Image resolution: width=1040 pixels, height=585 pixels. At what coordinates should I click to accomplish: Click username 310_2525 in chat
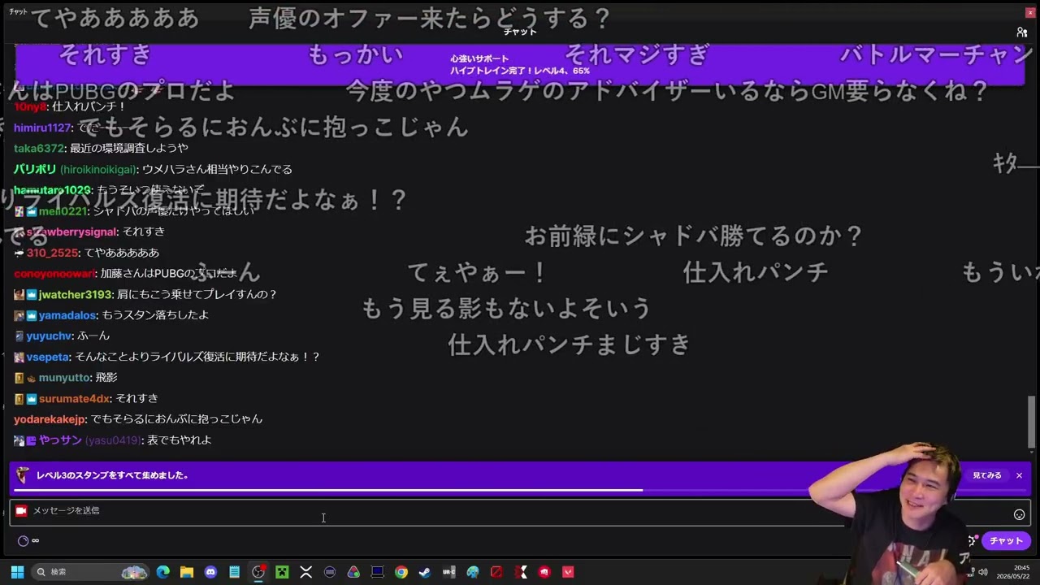(52, 253)
